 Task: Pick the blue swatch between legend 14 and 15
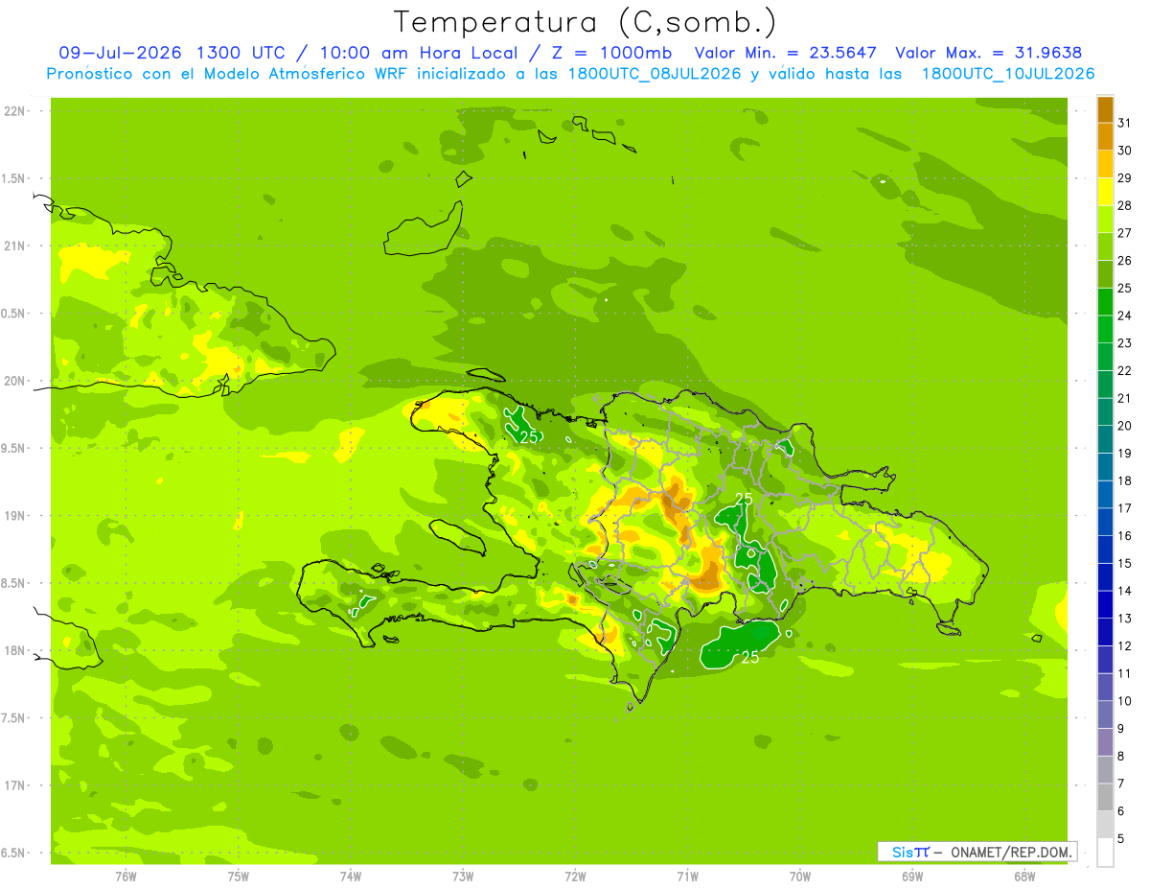1105,577
